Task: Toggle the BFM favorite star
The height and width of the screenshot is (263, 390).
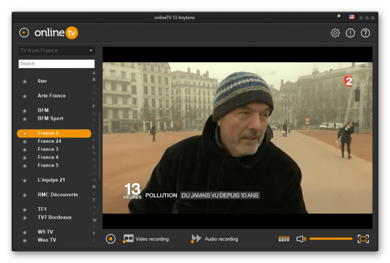Action: (x=25, y=111)
